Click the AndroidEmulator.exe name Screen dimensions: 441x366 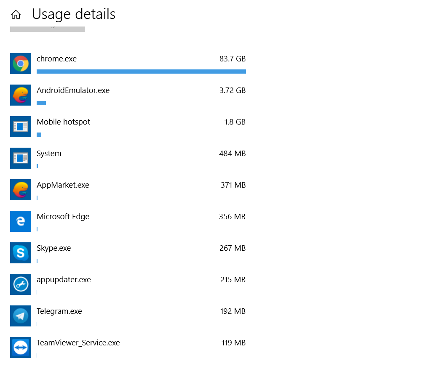click(73, 90)
